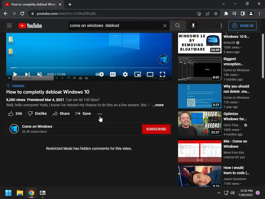Open media controls in Chrome toolbar
Viewport: 265px width, 199px height.
234,13
